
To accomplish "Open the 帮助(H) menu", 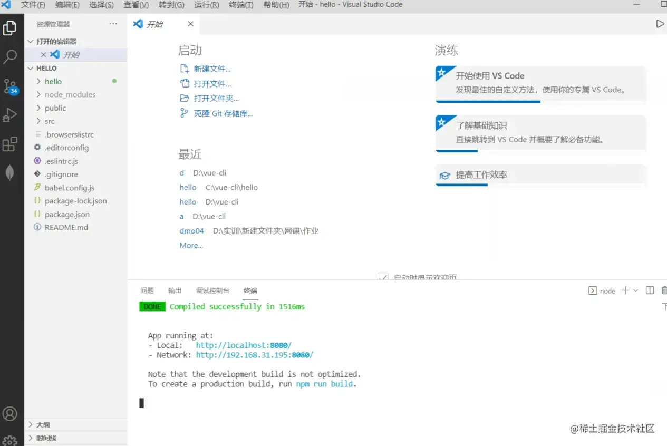I will click(276, 5).
